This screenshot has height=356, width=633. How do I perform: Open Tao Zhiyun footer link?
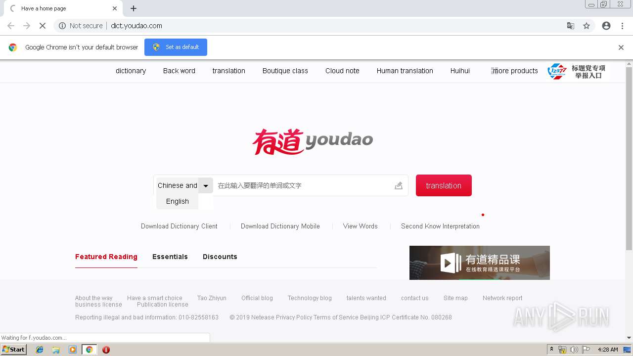click(x=212, y=298)
